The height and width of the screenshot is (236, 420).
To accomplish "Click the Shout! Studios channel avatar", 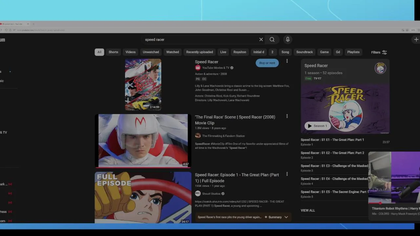I will point(198,194).
